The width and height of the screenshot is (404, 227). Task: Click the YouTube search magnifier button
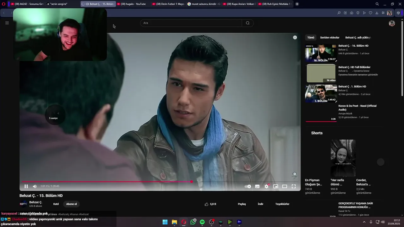tap(248, 23)
